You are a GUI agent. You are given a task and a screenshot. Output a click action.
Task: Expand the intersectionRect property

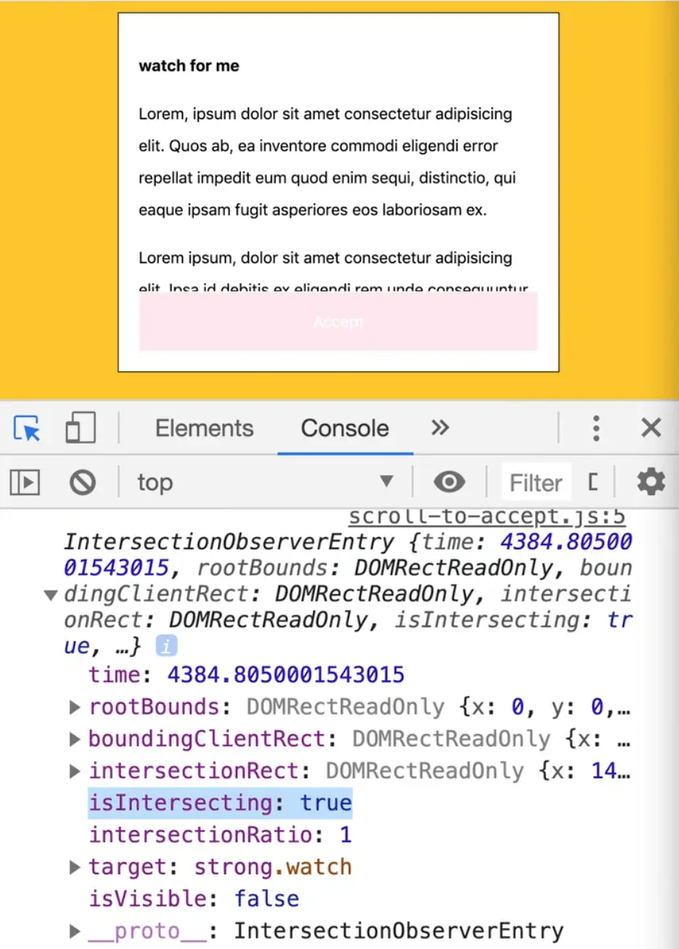[x=74, y=771]
